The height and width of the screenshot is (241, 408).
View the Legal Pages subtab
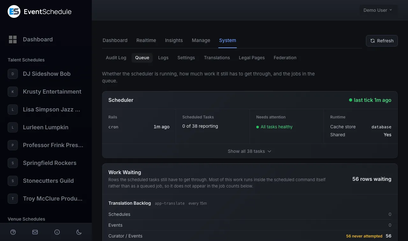click(x=252, y=58)
